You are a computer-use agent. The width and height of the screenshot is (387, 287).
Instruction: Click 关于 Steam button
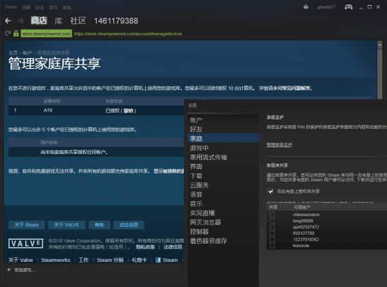[26, 225]
